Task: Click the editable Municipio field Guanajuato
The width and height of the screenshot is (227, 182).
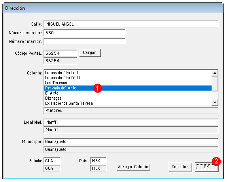Action: (131, 141)
